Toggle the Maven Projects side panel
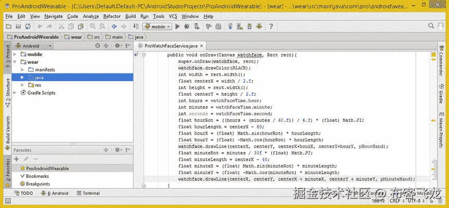Viewport: 449px width, 208px height. 441,129
